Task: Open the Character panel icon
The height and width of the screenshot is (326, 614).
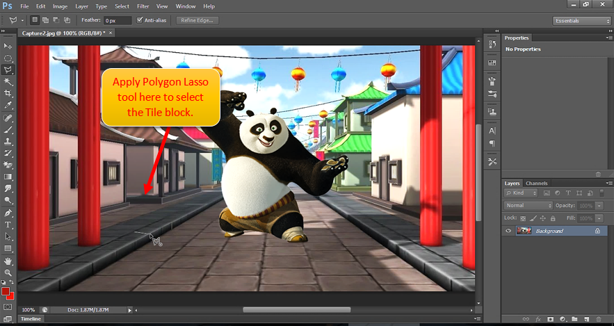Action: pos(492,131)
